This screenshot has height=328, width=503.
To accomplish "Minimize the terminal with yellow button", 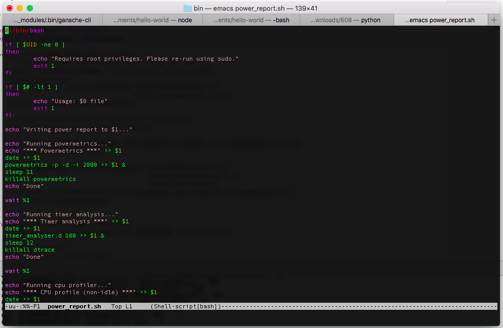I will point(20,8).
